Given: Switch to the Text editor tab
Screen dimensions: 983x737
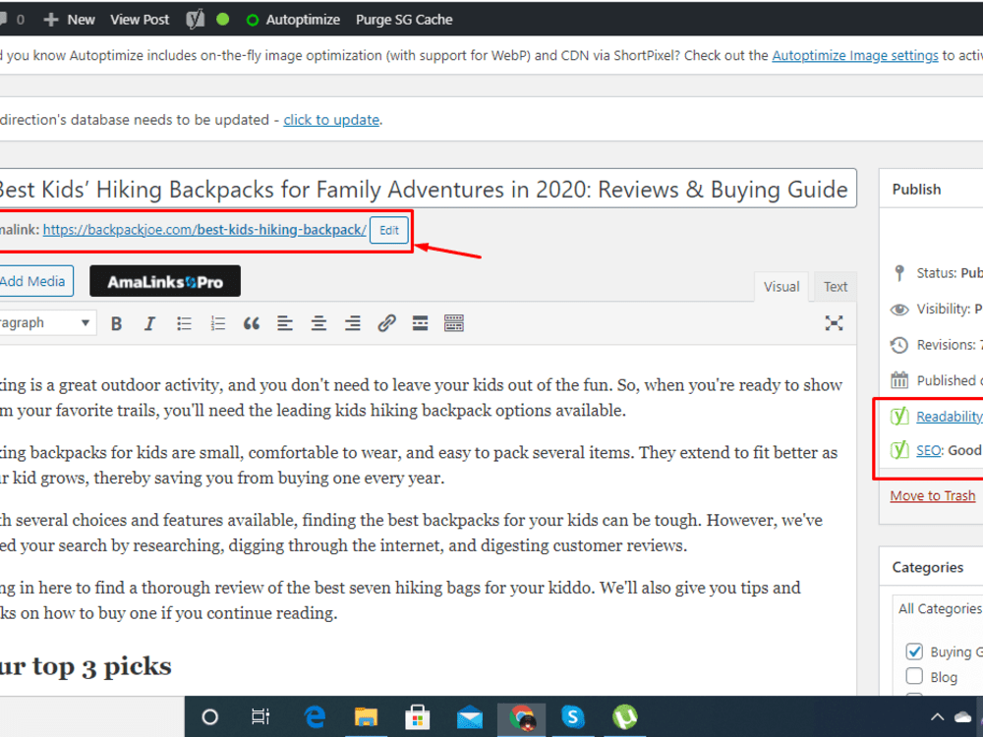Looking at the screenshot, I should click(835, 286).
